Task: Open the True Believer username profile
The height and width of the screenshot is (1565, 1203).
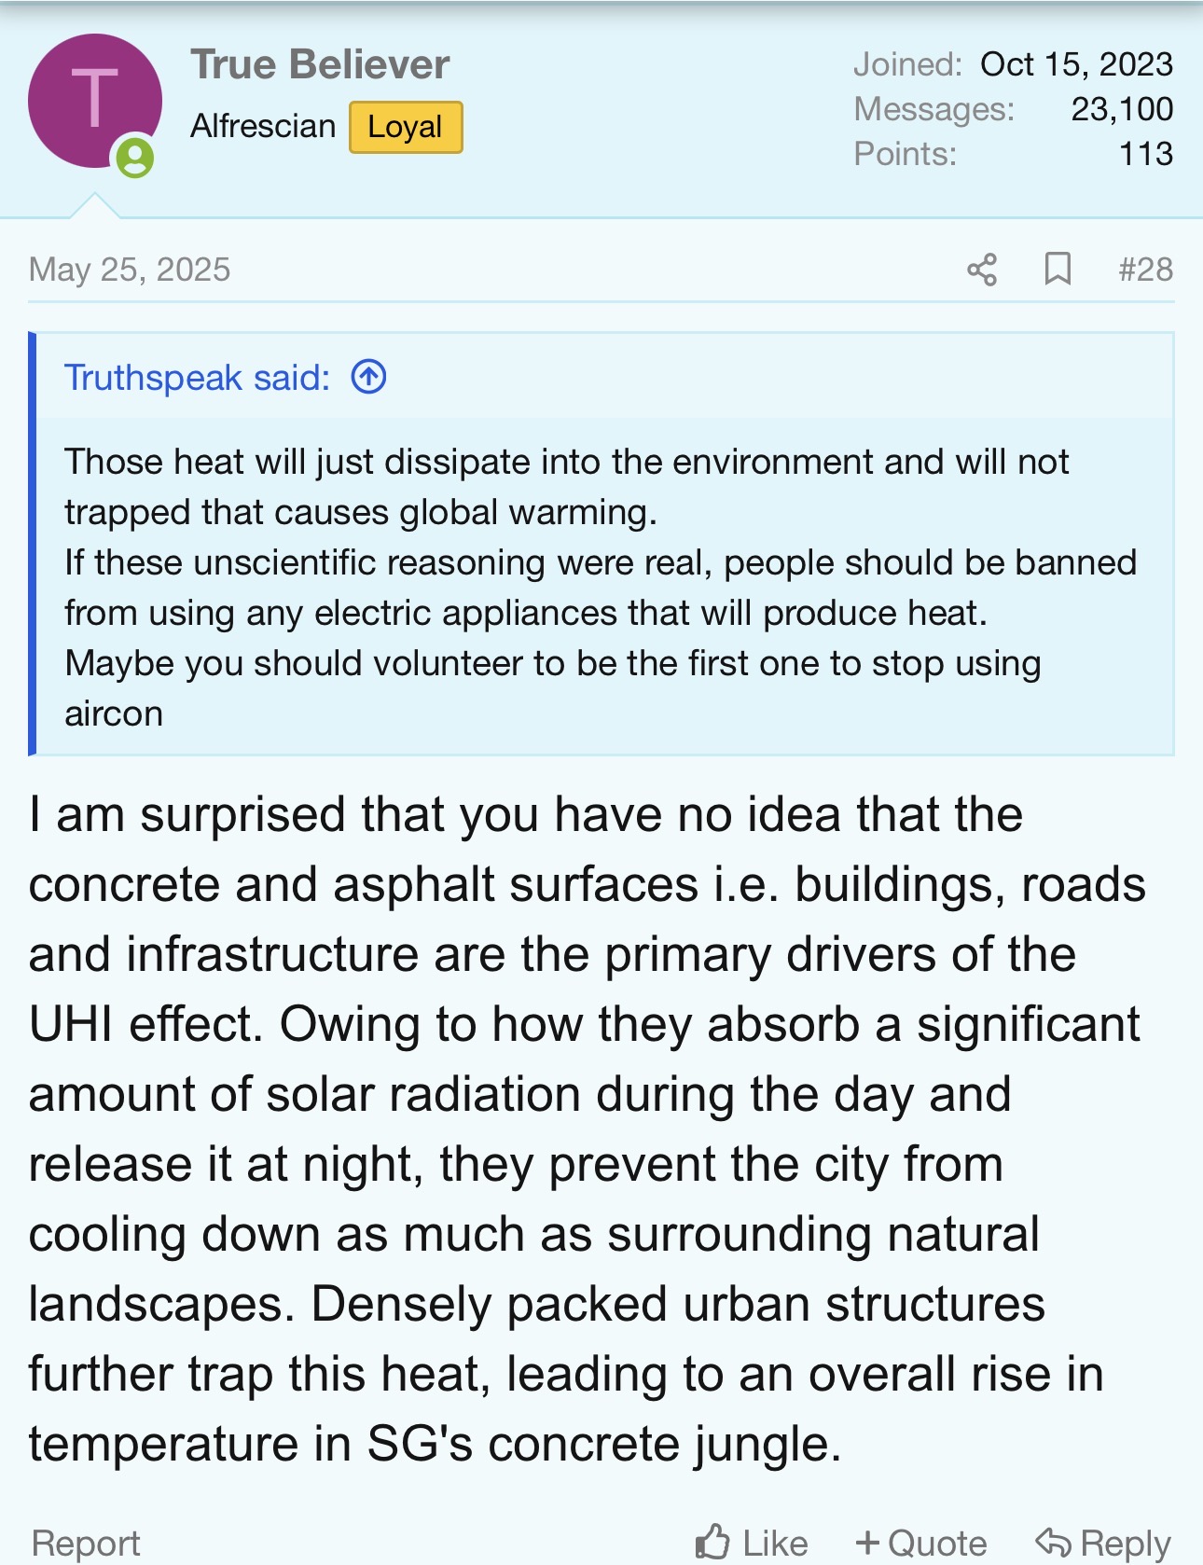Action: tap(320, 64)
